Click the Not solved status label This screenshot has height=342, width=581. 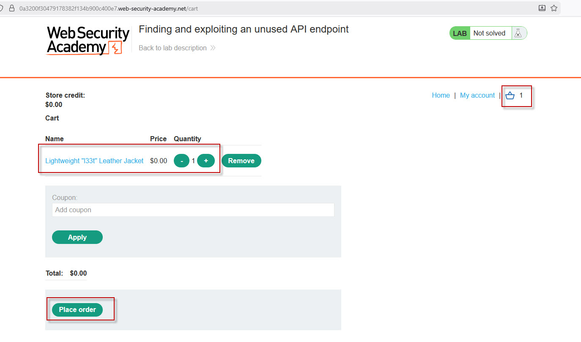tap(490, 33)
